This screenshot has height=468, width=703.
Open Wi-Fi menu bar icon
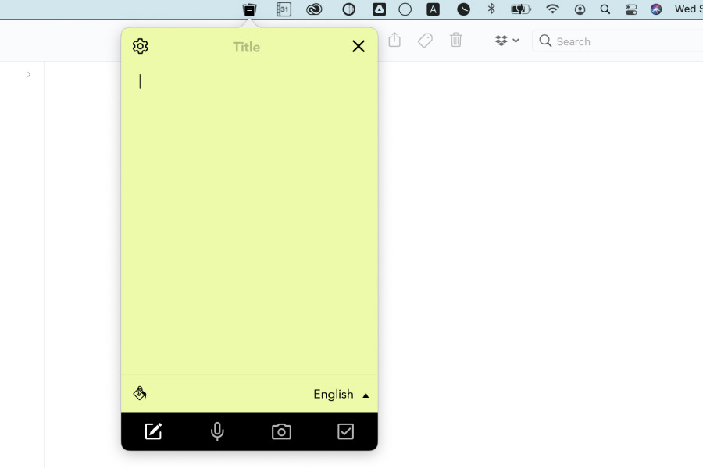[x=552, y=9]
